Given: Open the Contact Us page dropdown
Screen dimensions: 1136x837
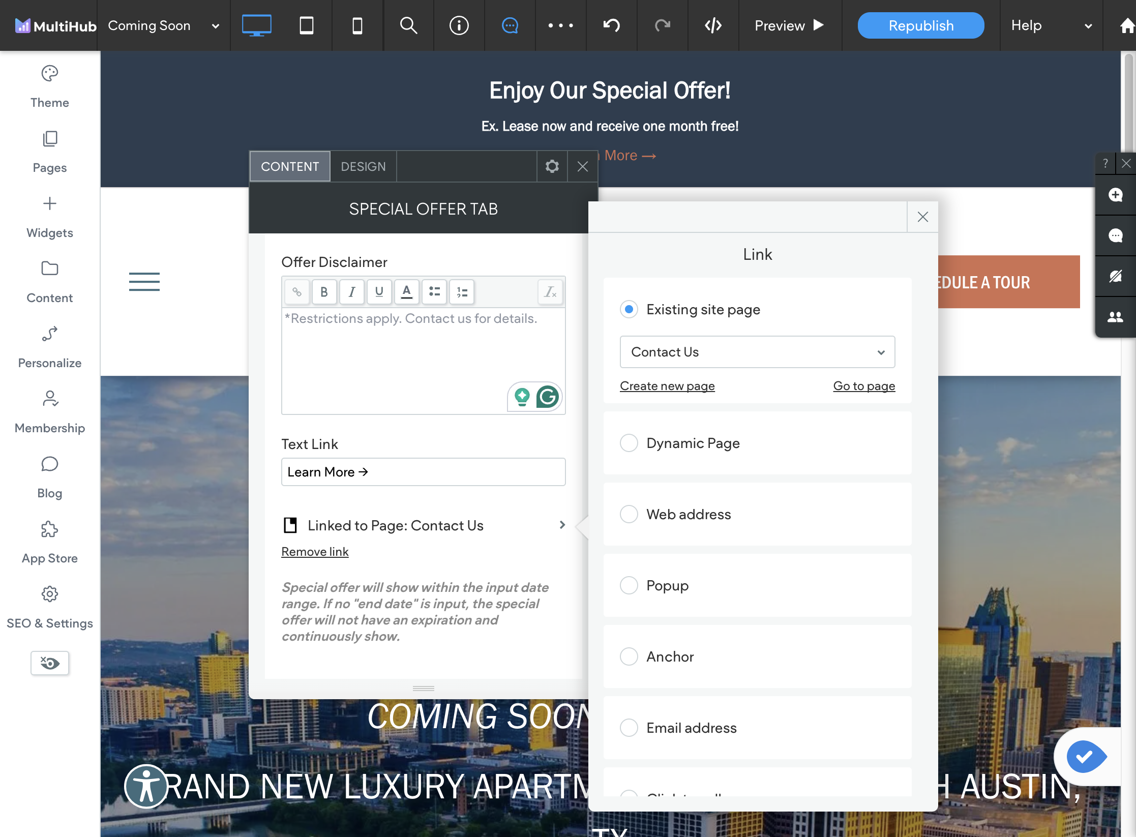Looking at the screenshot, I should (x=757, y=352).
